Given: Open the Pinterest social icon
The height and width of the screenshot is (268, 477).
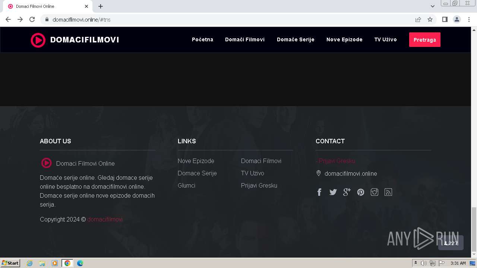Looking at the screenshot, I should tap(361, 192).
